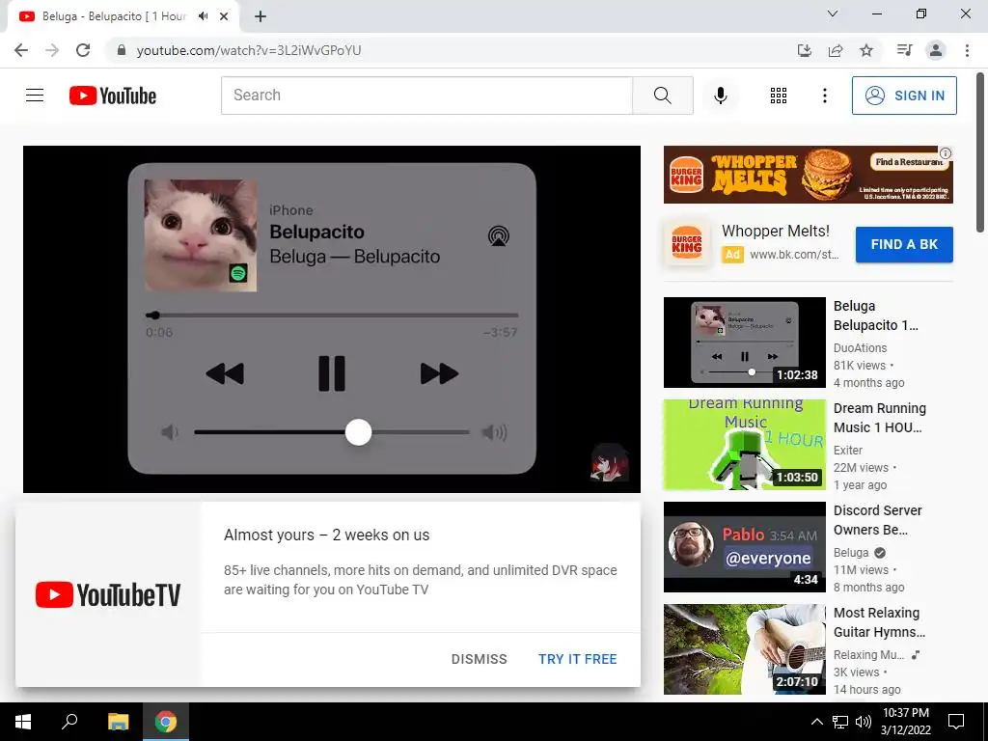Share this page icon in address bar
This screenshot has width=988, height=741.
836,50
